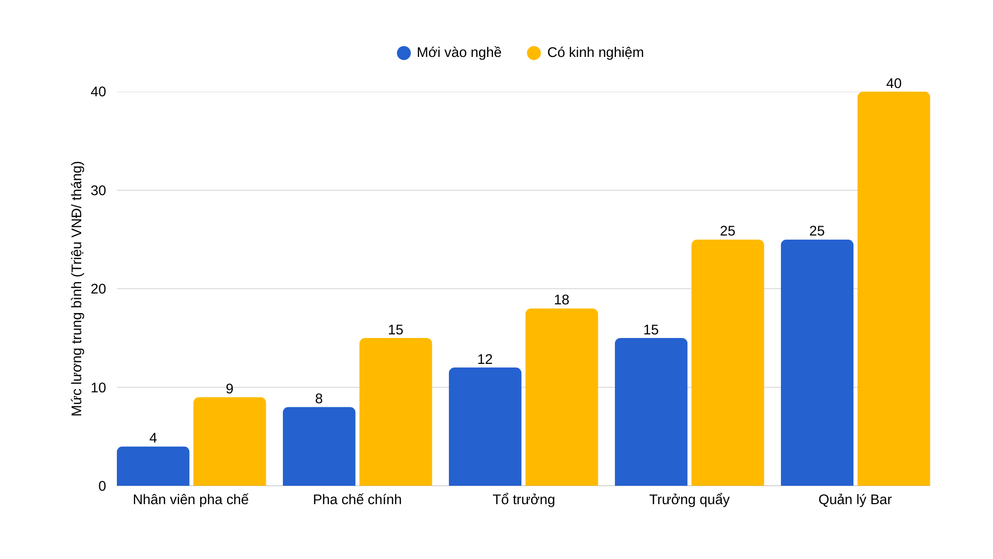Click the blue Mới vào nghề legend dot
The width and height of the screenshot is (993, 559).
403,53
